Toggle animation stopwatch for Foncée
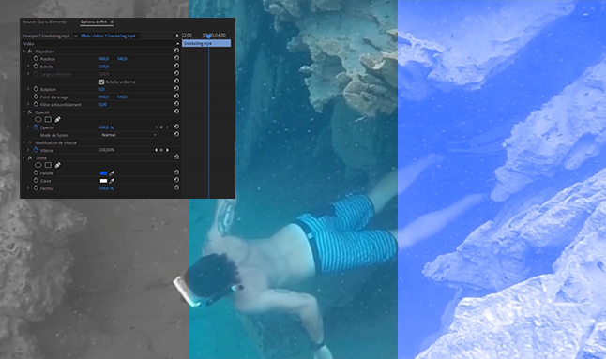This screenshot has height=359, width=606. tap(36, 172)
